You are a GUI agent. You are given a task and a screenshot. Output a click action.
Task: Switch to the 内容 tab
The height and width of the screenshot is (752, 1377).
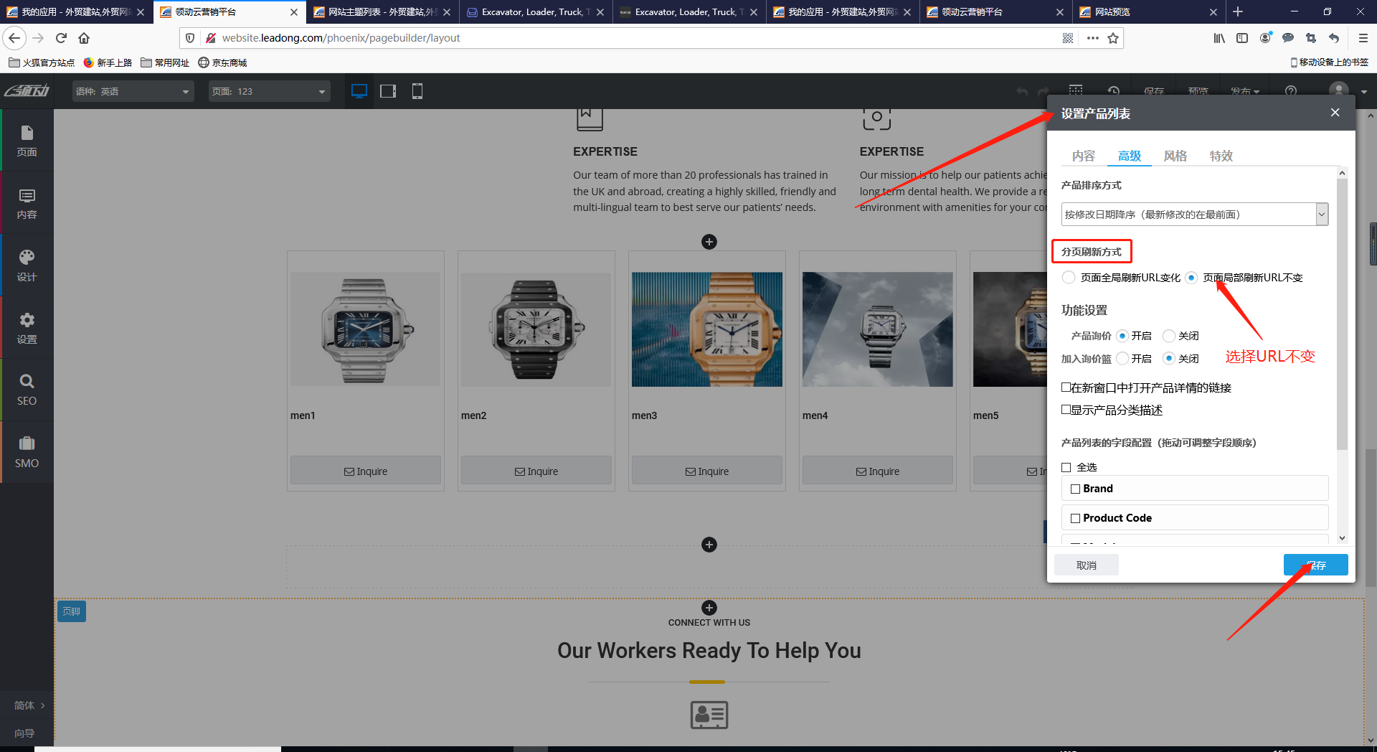click(1083, 156)
